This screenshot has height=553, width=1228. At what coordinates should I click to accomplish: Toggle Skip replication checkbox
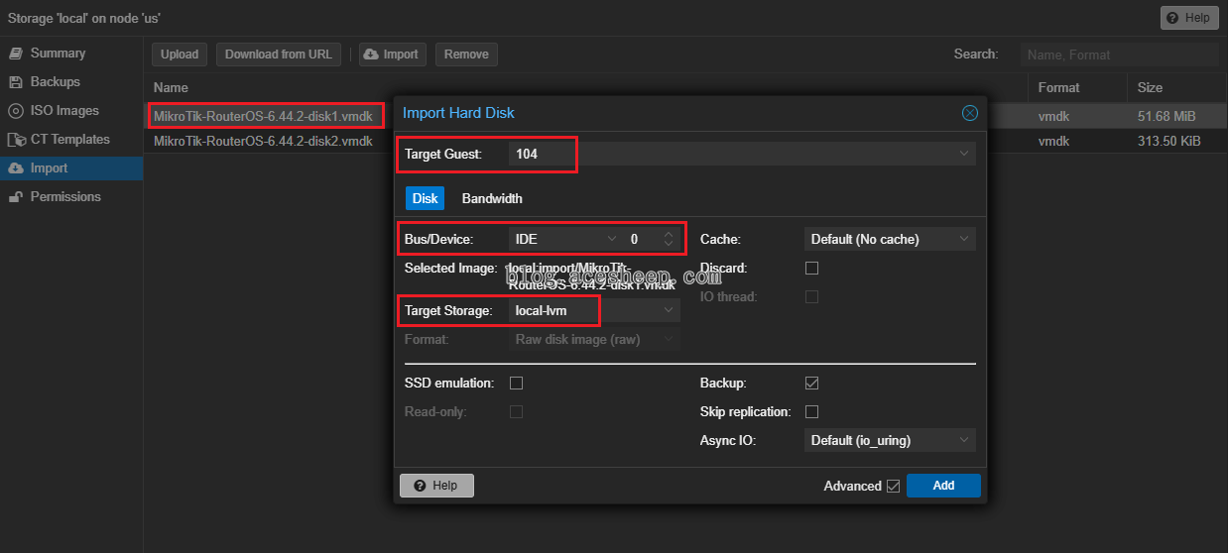click(x=811, y=411)
